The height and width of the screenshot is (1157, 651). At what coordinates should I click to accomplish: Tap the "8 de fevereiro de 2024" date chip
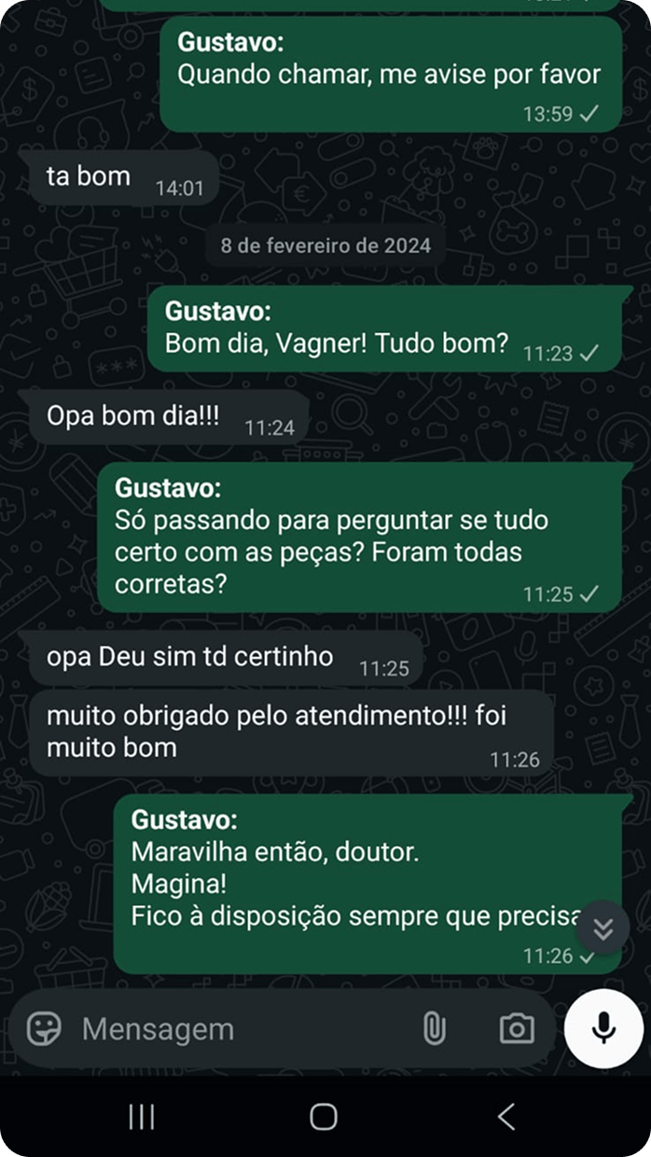click(325, 245)
